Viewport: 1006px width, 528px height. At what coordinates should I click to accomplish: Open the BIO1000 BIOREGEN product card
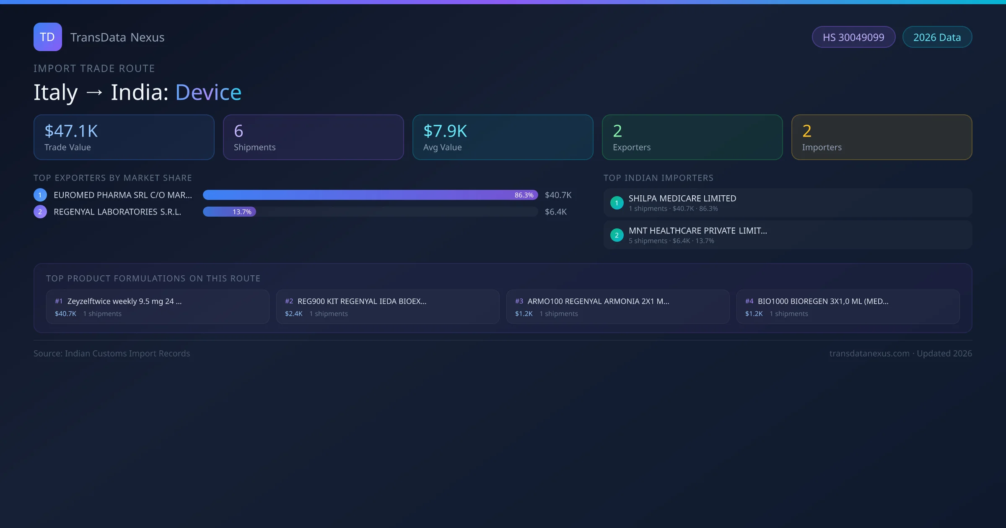pos(848,307)
